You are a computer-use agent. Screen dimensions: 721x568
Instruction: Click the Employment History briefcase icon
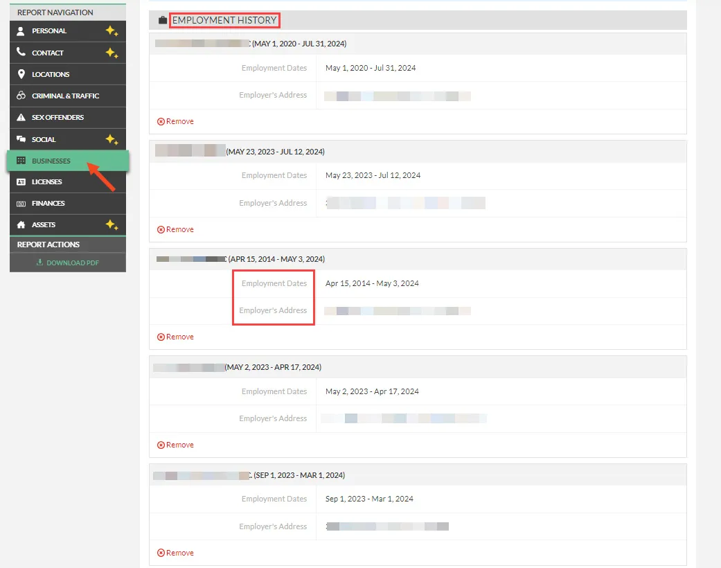coord(163,21)
